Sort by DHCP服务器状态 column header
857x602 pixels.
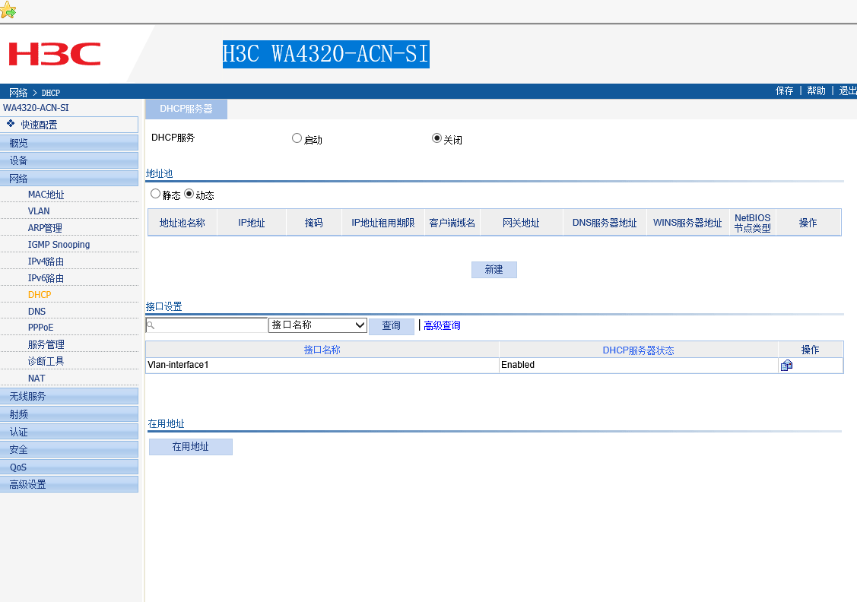coord(639,350)
